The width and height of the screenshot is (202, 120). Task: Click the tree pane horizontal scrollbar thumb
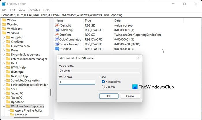(27, 118)
